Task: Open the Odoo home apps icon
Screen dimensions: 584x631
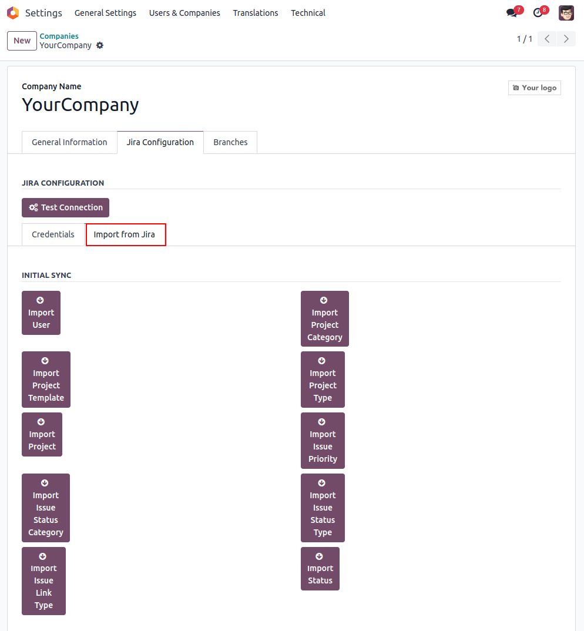Action: (13, 13)
